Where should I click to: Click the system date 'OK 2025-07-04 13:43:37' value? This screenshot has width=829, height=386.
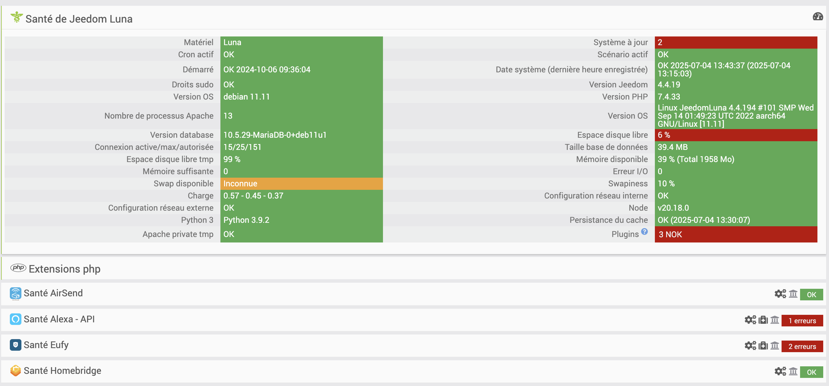pos(736,69)
